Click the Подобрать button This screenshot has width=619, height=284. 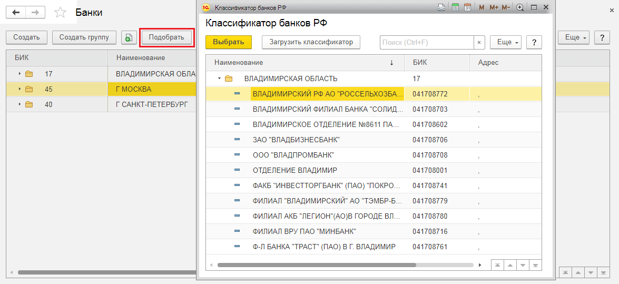[167, 37]
